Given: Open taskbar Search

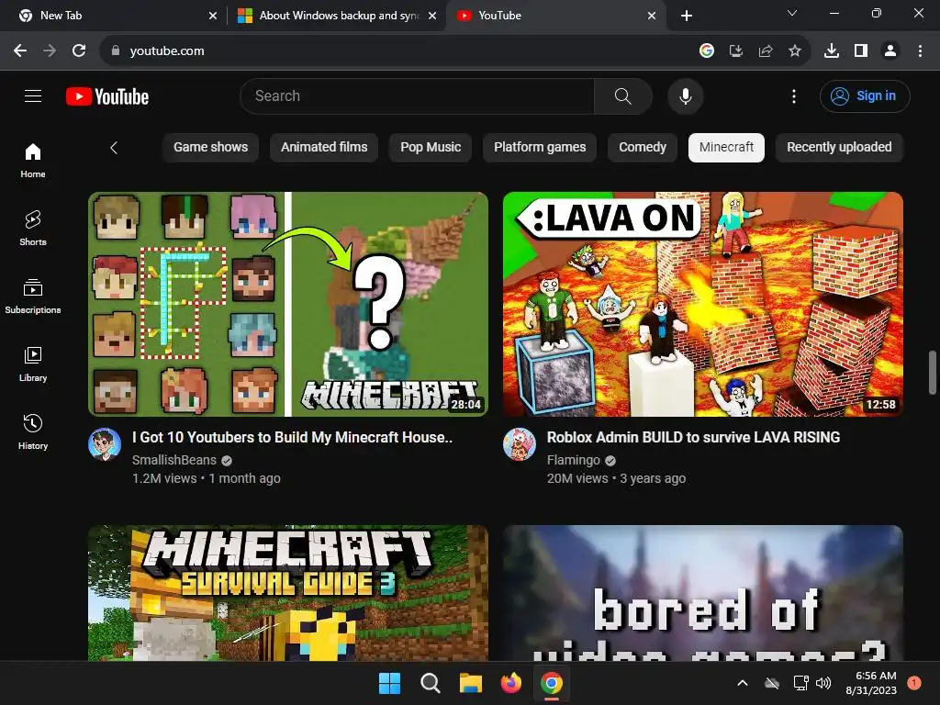Looking at the screenshot, I should [430, 683].
